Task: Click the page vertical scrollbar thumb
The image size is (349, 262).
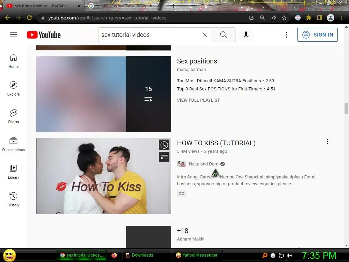Action: 346,108
